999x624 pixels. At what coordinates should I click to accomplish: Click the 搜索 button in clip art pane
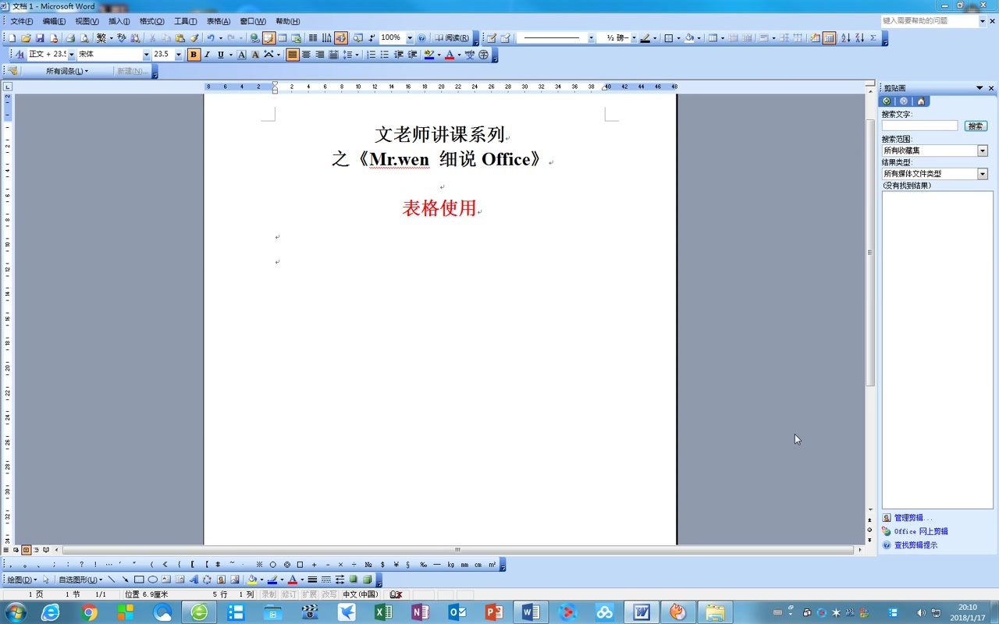click(x=976, y=126)
